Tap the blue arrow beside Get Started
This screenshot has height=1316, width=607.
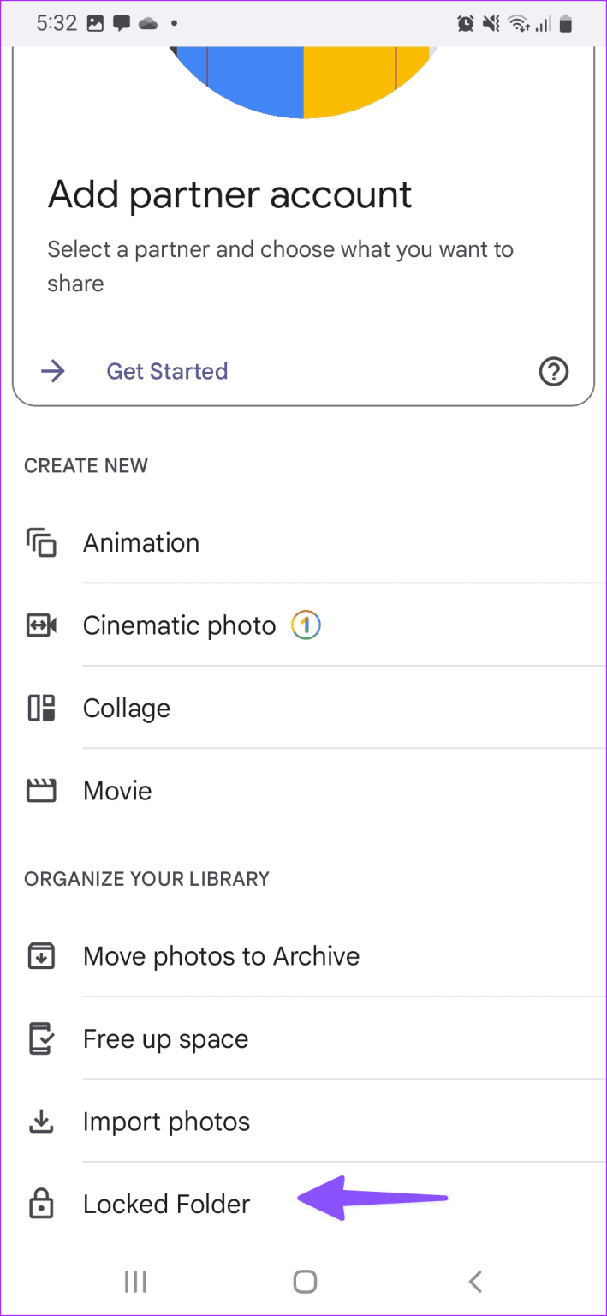click(52, 371)
